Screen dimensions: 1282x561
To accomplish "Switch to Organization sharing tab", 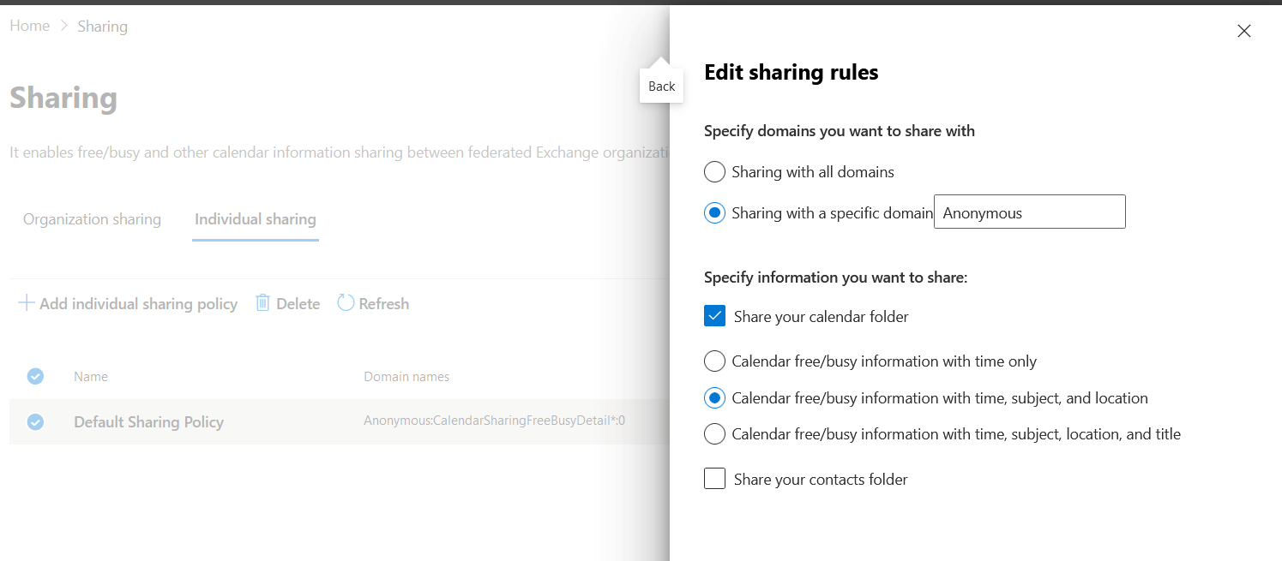I will pos(92,219).
